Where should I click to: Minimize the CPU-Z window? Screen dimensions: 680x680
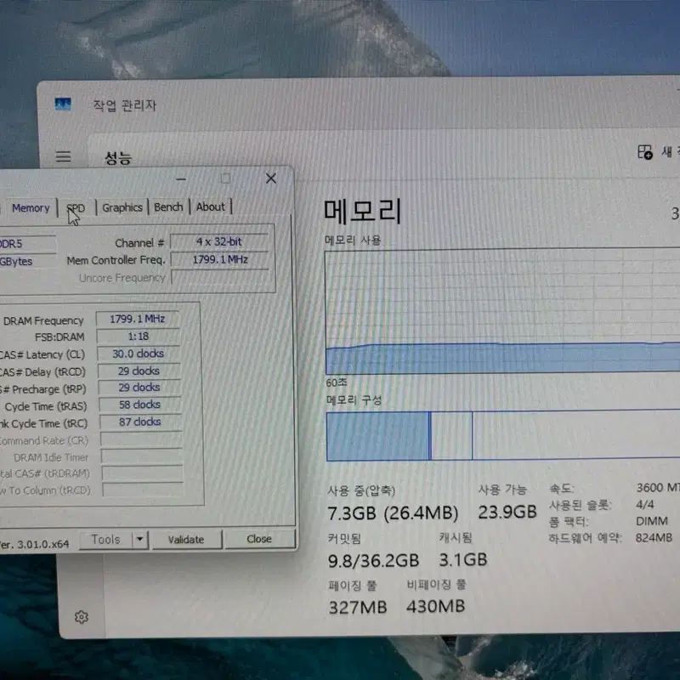[x=181, y=178]
